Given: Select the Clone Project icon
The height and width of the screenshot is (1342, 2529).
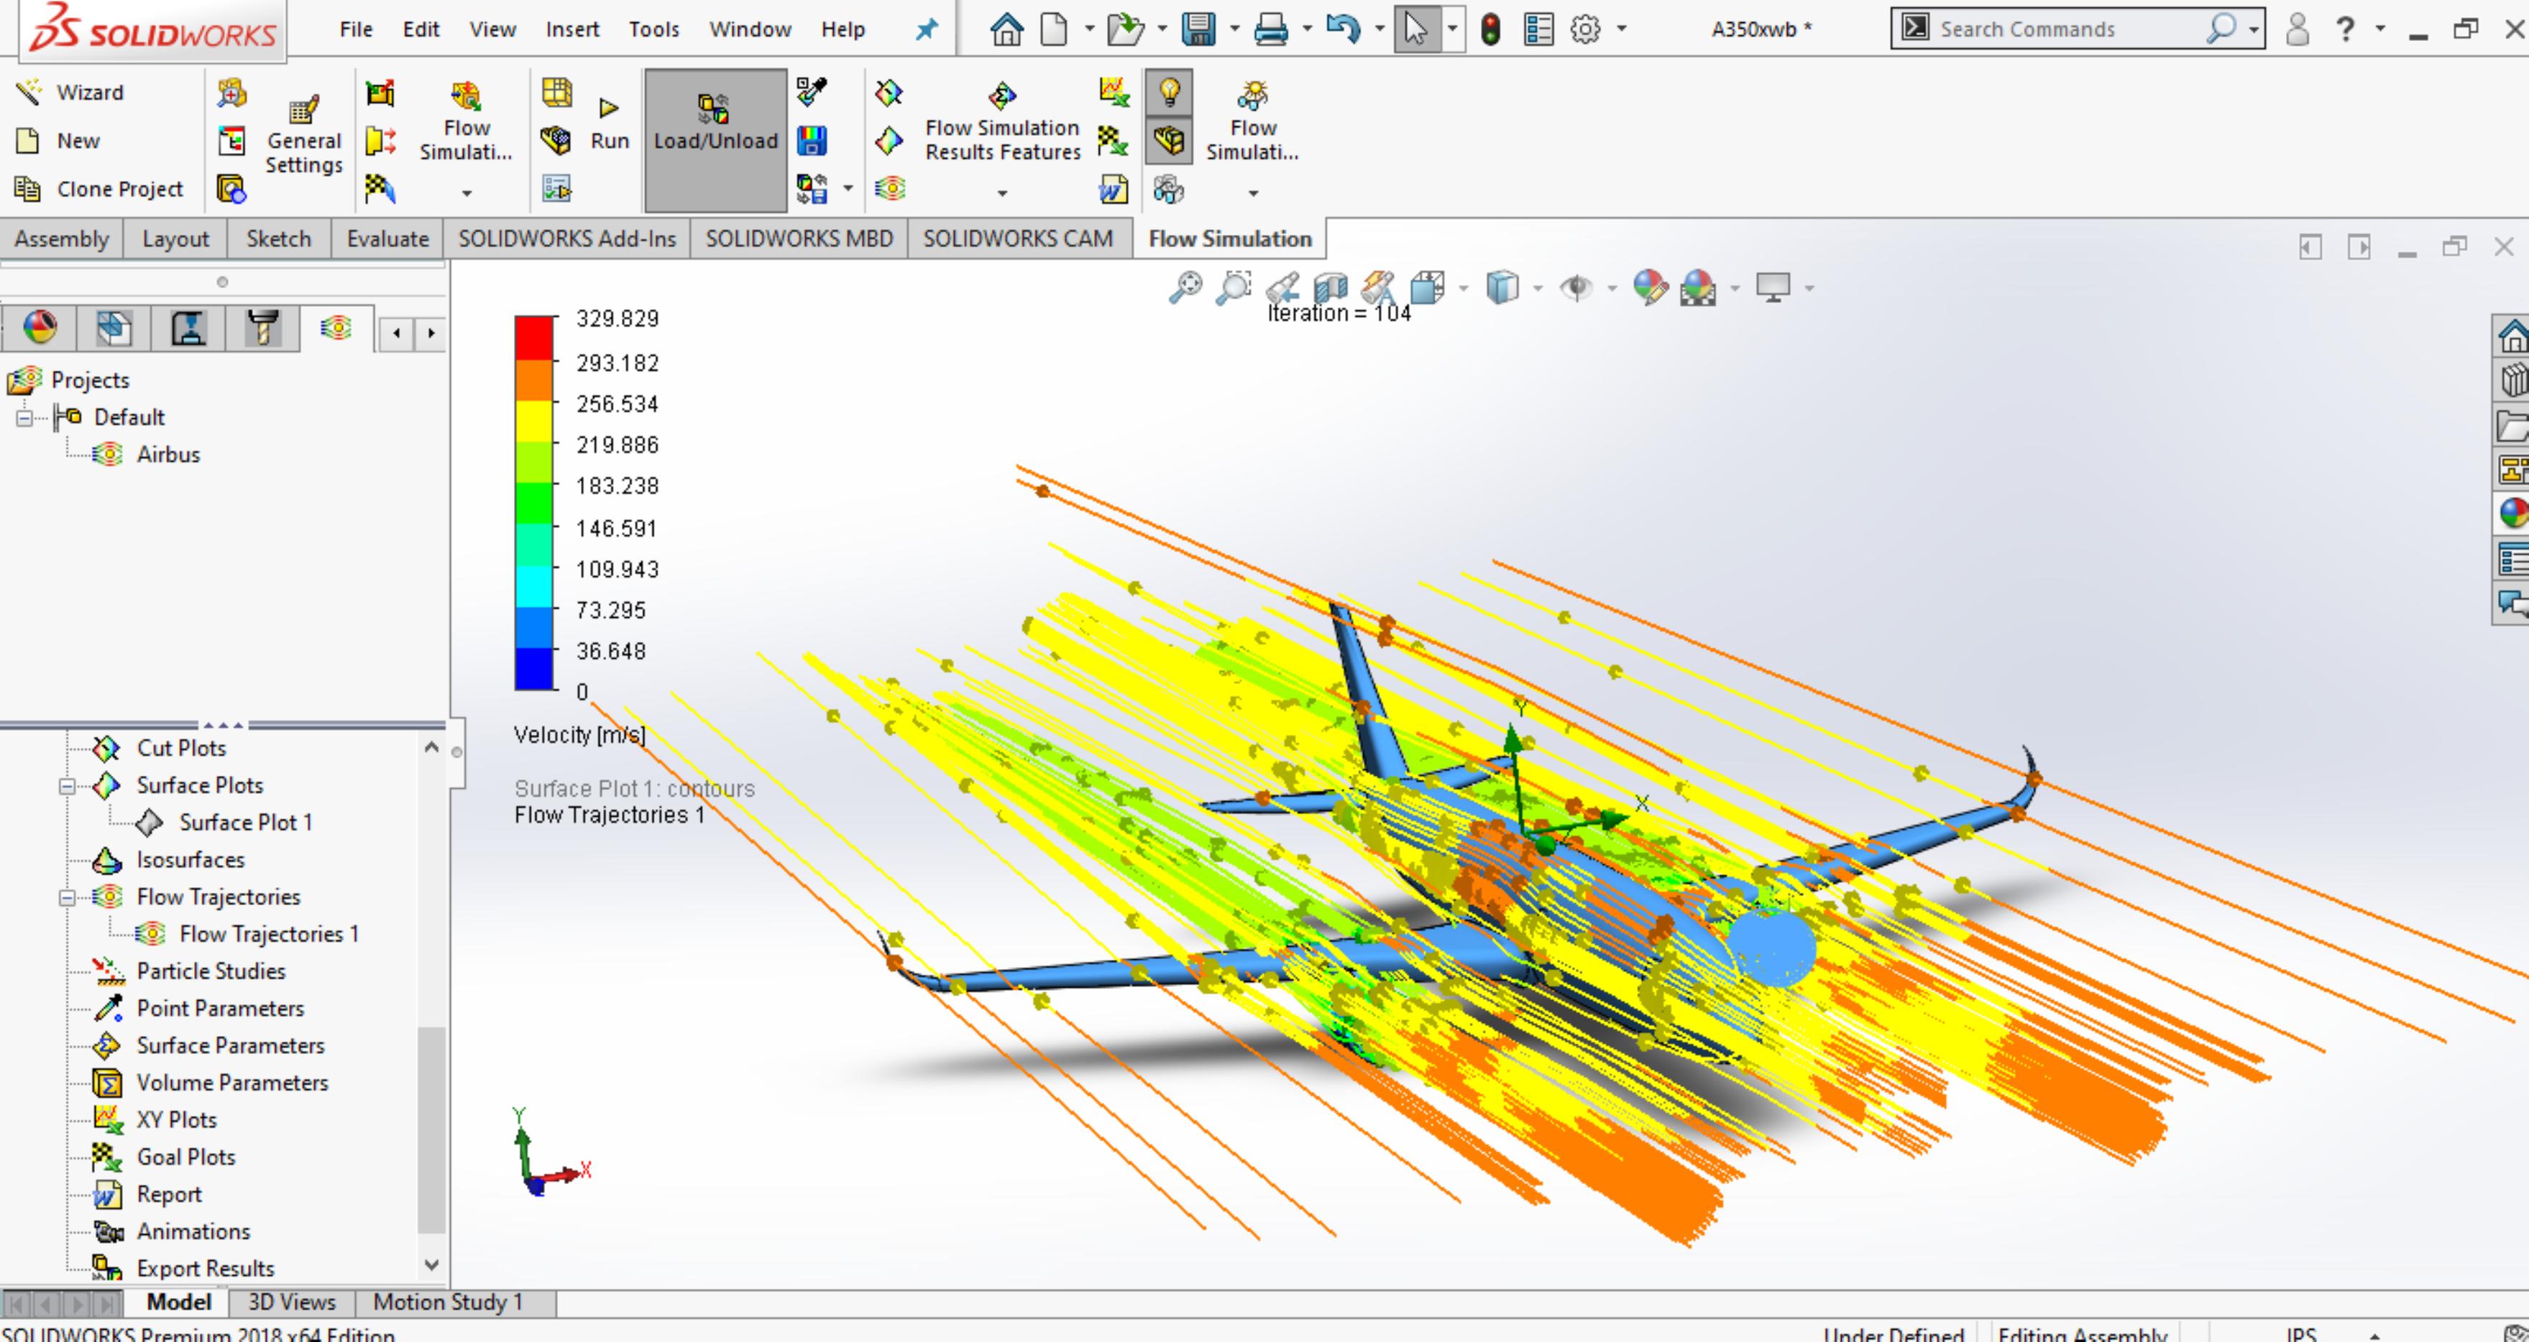Looking at the screenshot, I should (x=27, y=188).
